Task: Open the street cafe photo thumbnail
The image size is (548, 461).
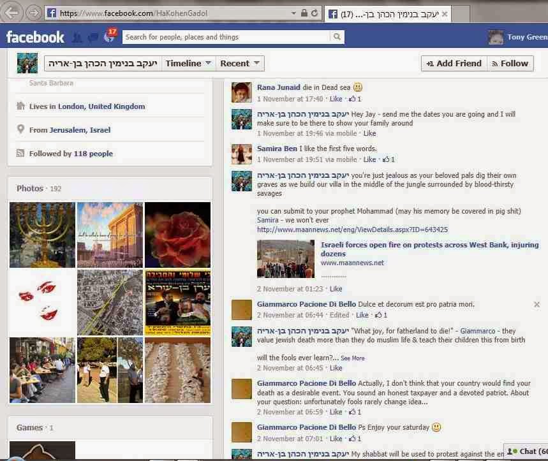Action: point(42,370)
